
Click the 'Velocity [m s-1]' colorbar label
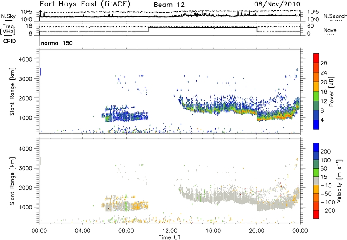(x=339, y=181)
